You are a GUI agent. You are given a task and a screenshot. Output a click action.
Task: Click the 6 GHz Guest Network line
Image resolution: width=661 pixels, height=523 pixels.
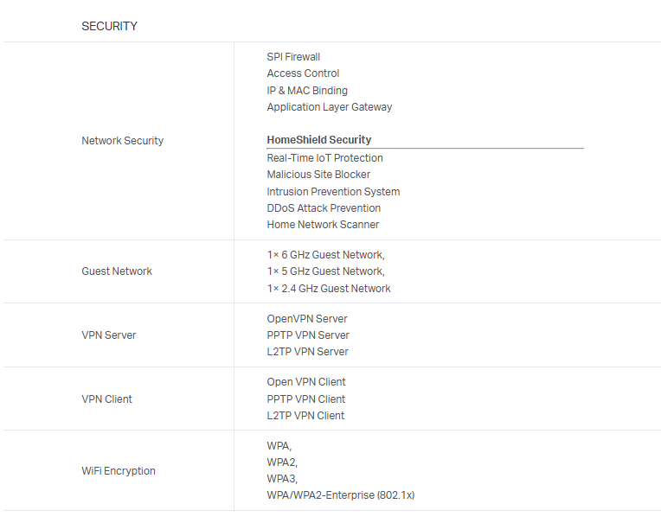(x=325, y=255)
